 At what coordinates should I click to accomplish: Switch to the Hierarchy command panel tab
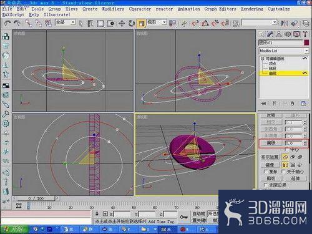click(x=279, y=34)
